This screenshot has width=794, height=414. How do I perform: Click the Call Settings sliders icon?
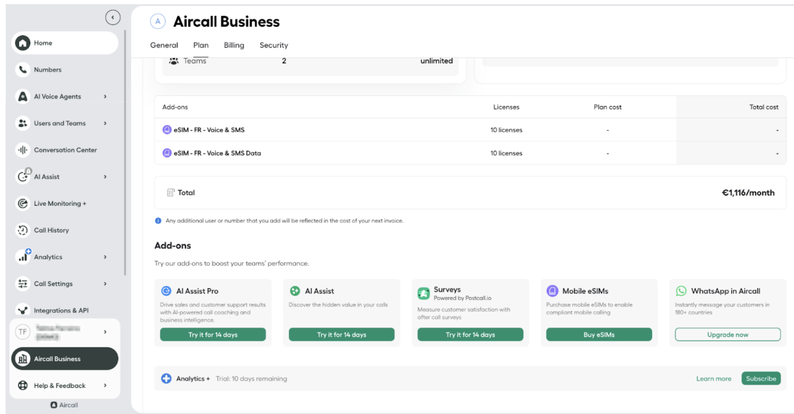(x=23, y=284)
